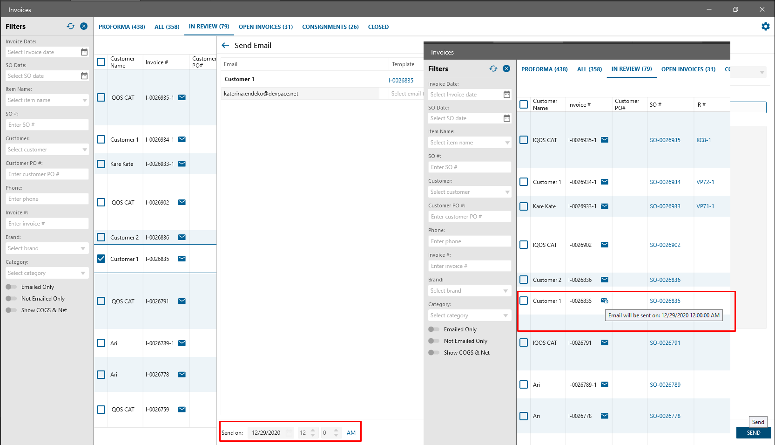Viewport: 775px width, 445px height.
Task: Click mail icon for invoice I-0026934-1 in main window
Action: pos(182,139)
